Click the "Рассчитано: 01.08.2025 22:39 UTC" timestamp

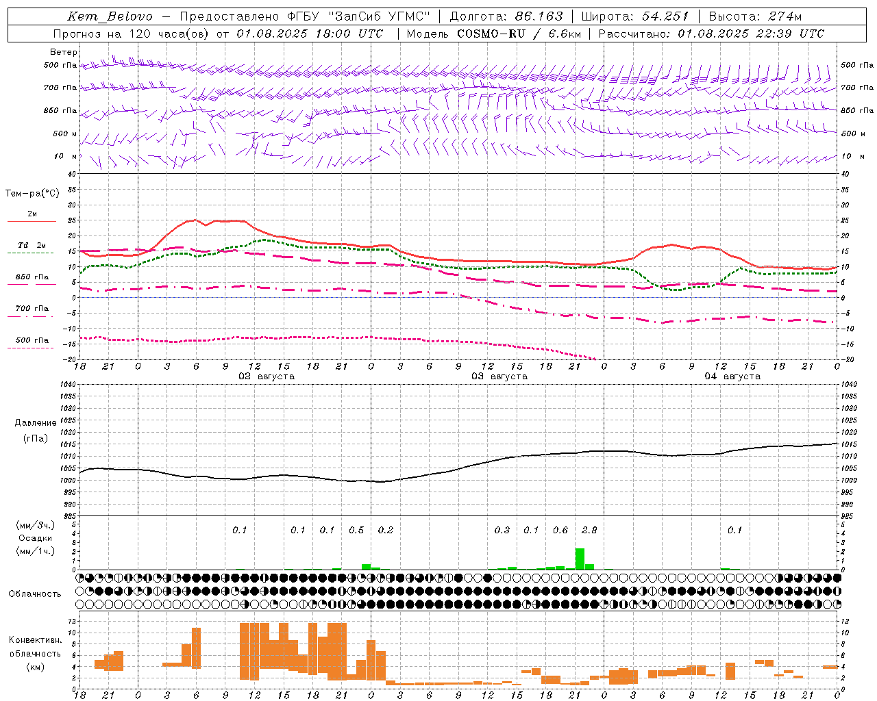click(711, 34)
